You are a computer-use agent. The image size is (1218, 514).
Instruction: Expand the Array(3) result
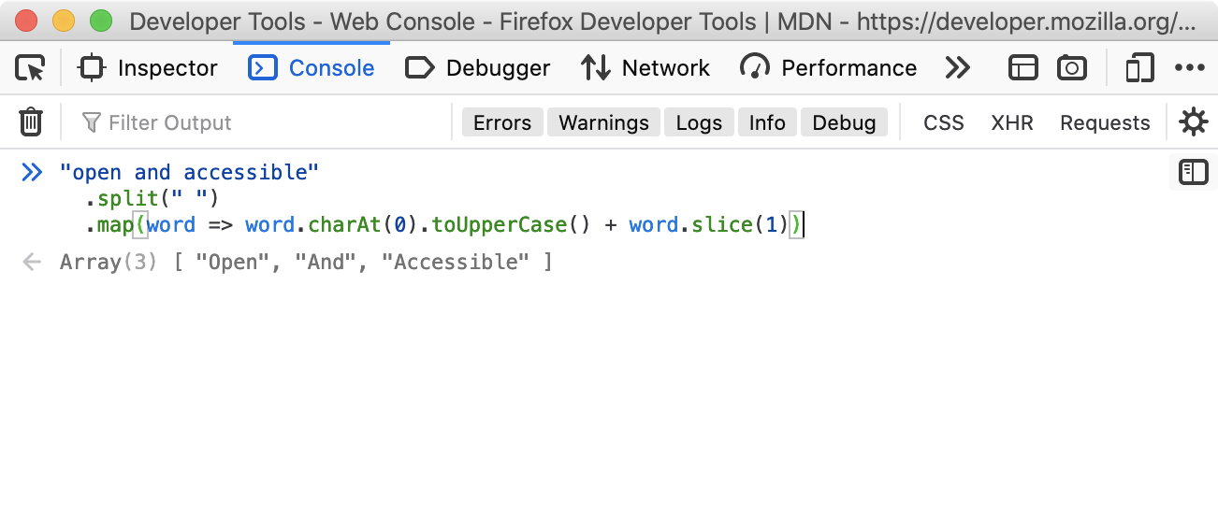click(x=109, y=263)
